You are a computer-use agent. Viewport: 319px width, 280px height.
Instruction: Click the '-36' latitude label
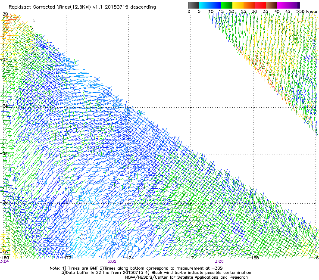click(4, 153)
